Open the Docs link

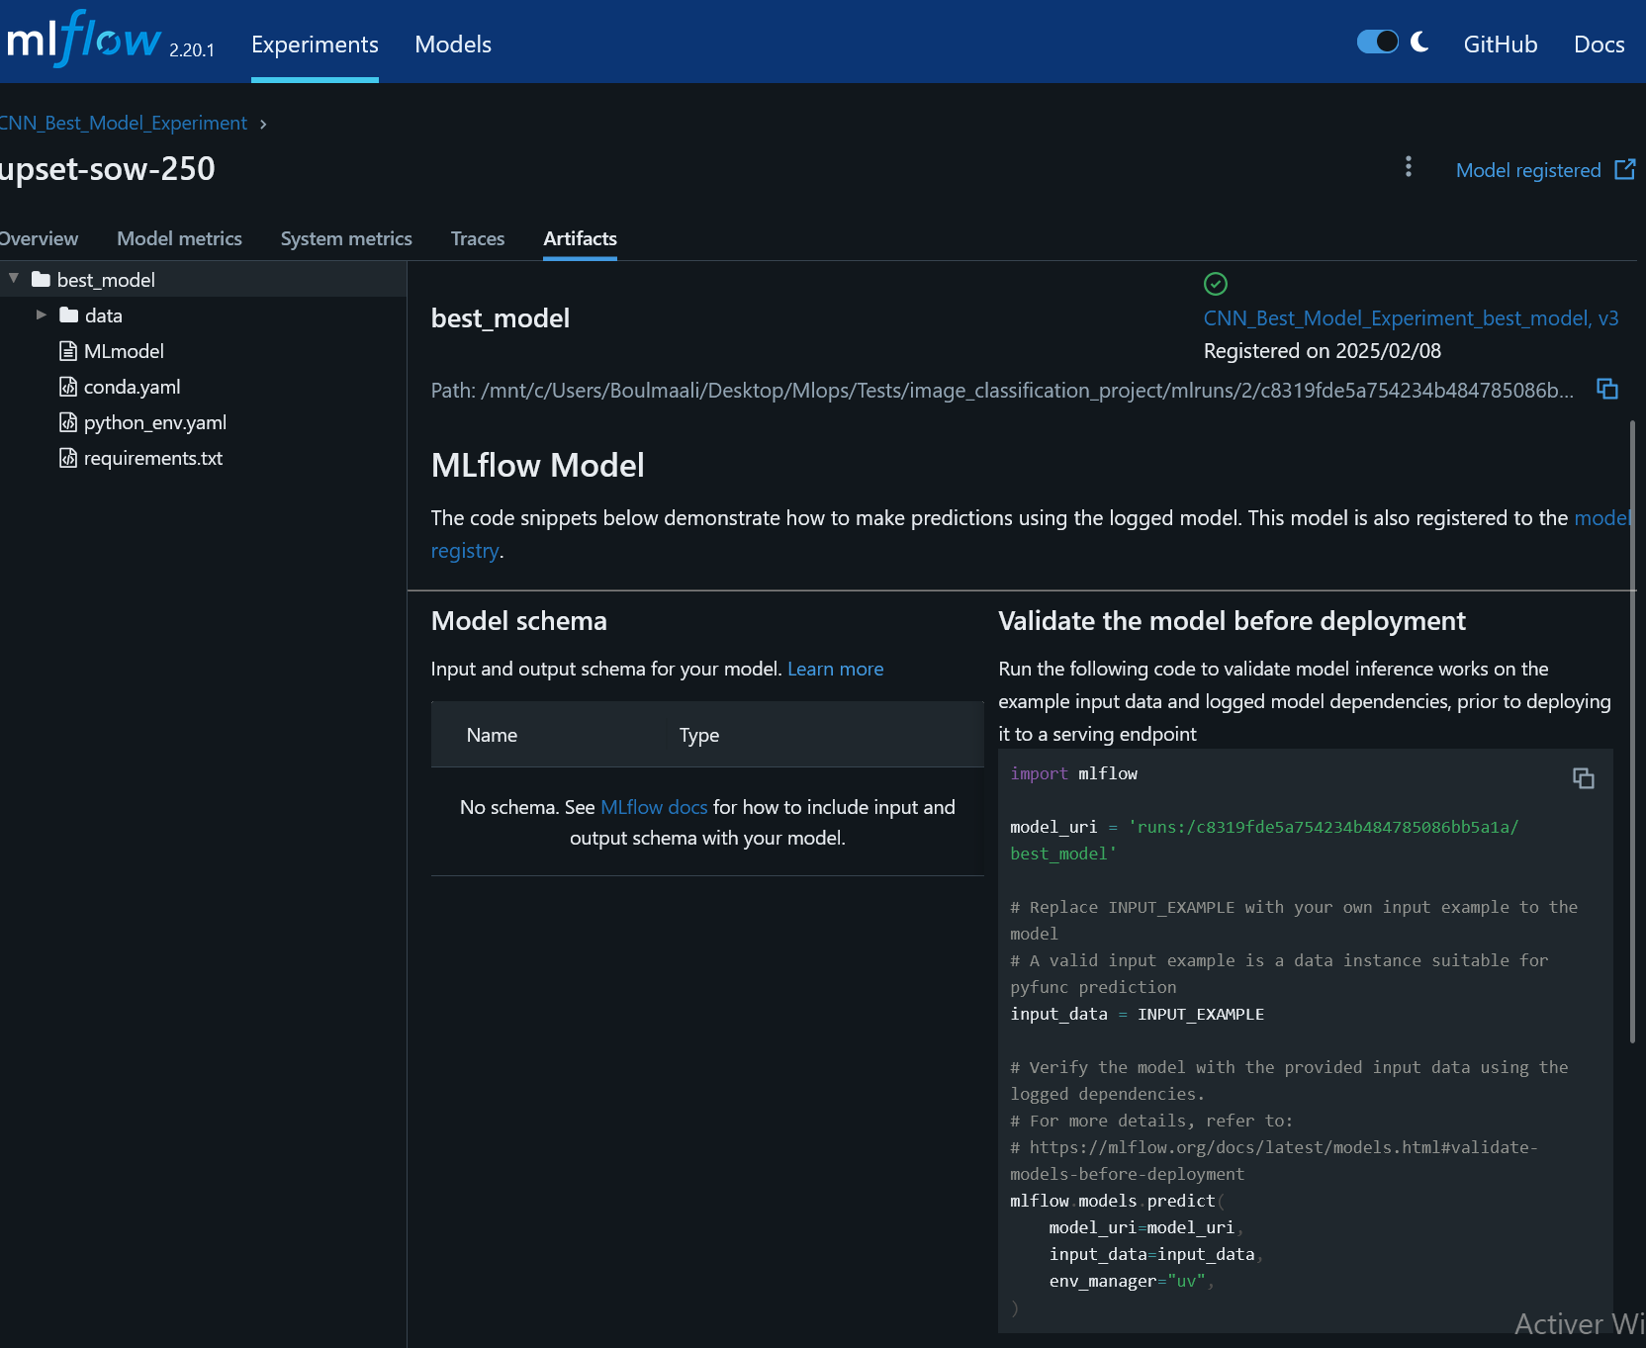(1600, 45)
